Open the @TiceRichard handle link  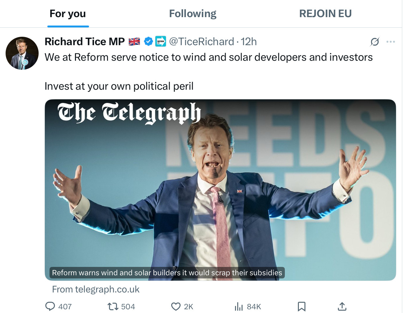coord(201,42)
